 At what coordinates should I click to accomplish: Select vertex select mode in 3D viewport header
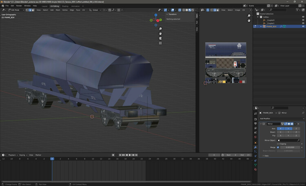27,10
